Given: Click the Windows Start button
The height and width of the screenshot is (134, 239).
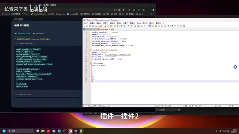Looking at the screenshot, I should click(4, 131).
